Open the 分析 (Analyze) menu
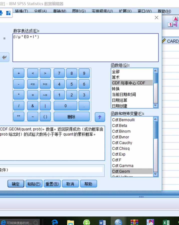This screenshot has width=179, height=225. point(40,11)
